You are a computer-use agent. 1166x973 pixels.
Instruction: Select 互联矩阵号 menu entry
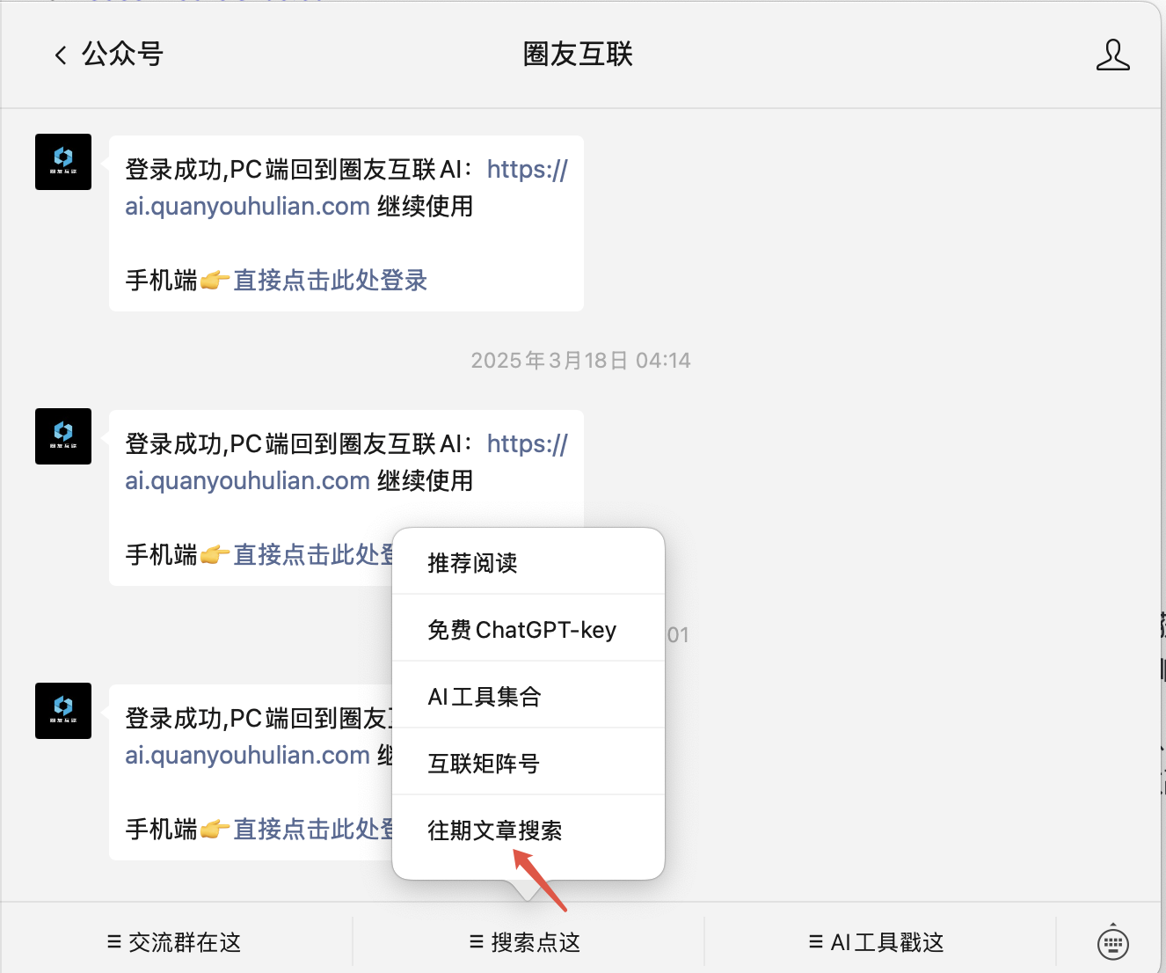pyautogui.click(x=528, y=763)
